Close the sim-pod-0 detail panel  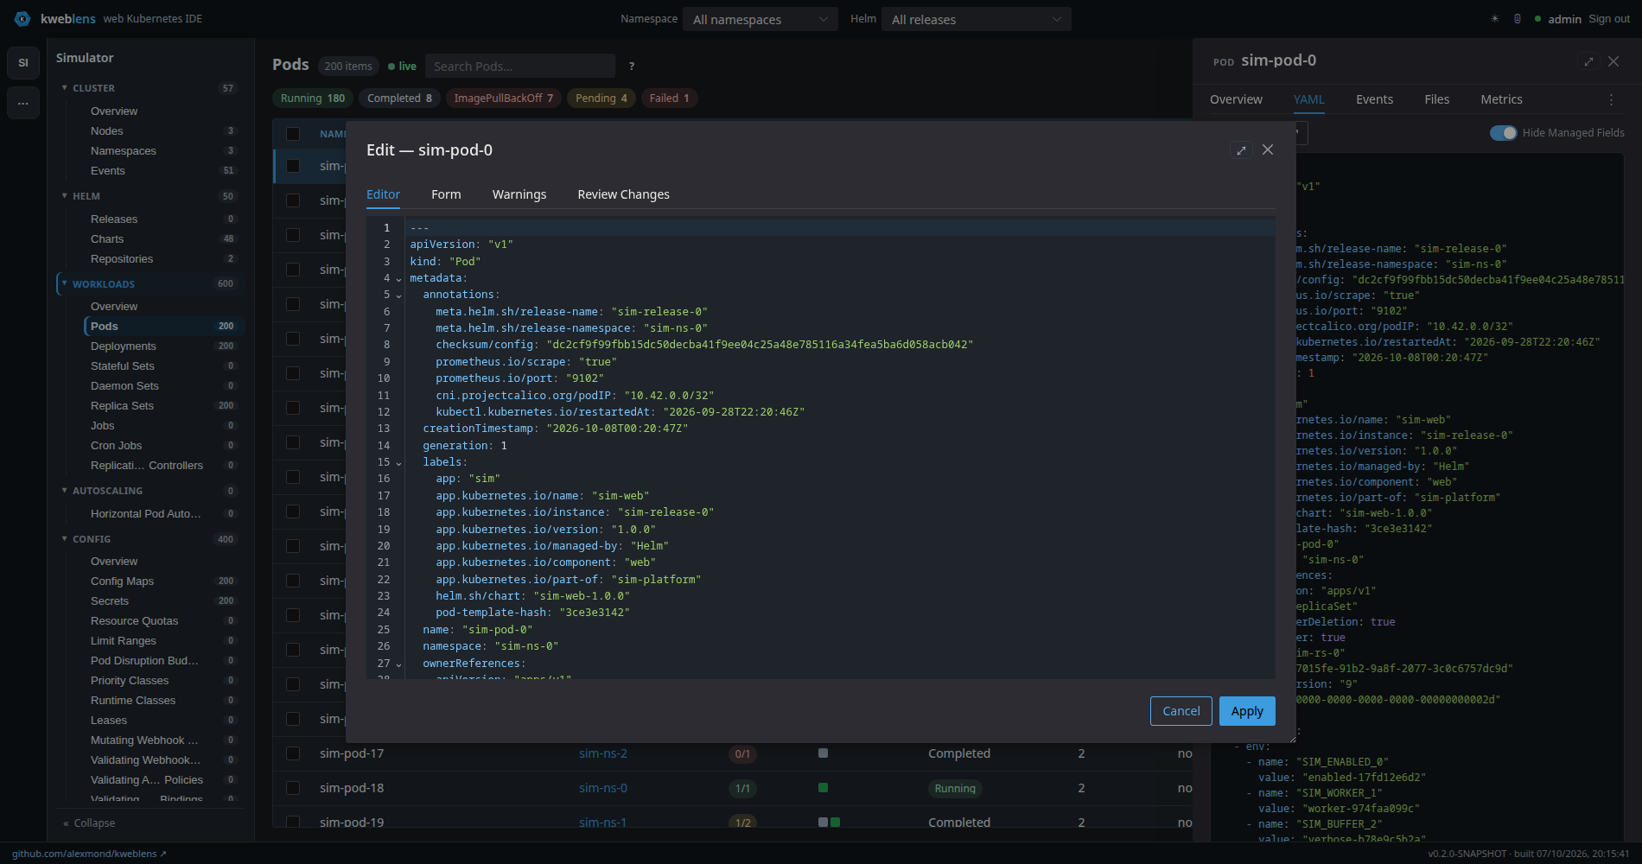[x=1613, y=61]
